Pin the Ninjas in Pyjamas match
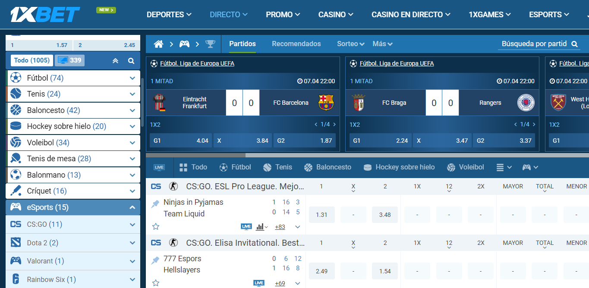This screenshot has height=288, width=589. (x=155, y=204)
